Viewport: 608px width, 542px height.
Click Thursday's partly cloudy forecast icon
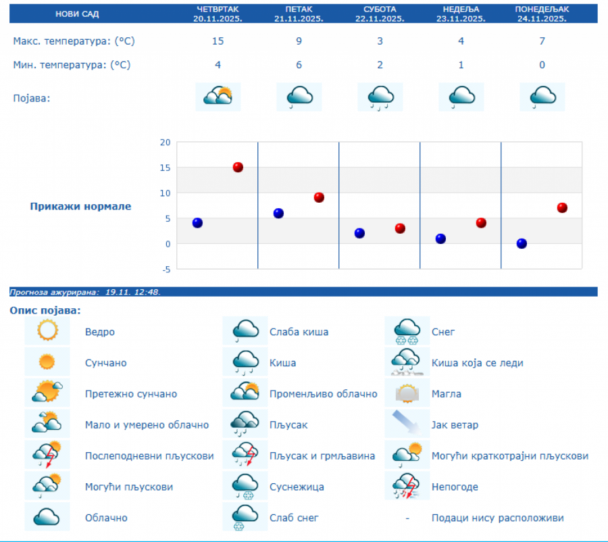(x=218, y=97)
